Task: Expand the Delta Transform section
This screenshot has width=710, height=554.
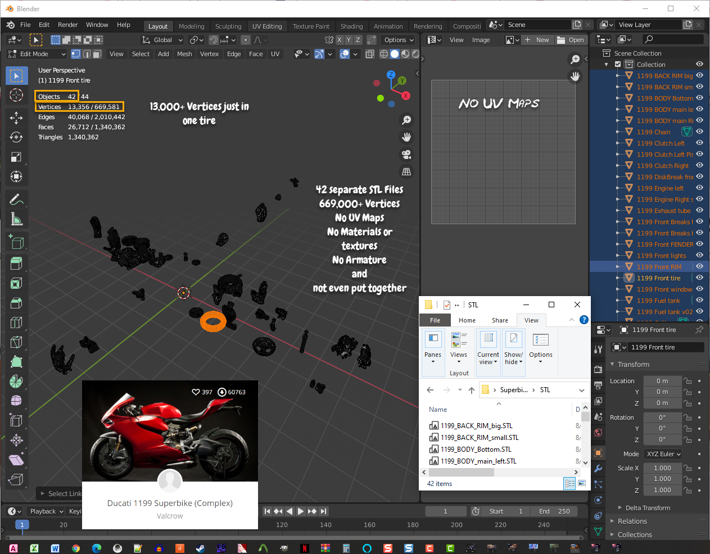Action: 647,508
